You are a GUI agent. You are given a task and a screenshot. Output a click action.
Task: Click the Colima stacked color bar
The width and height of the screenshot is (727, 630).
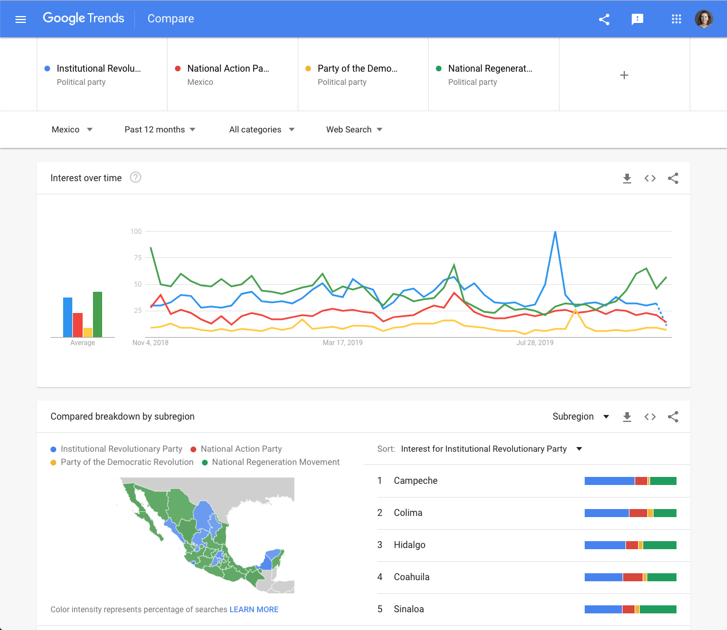tap(631, 513)
